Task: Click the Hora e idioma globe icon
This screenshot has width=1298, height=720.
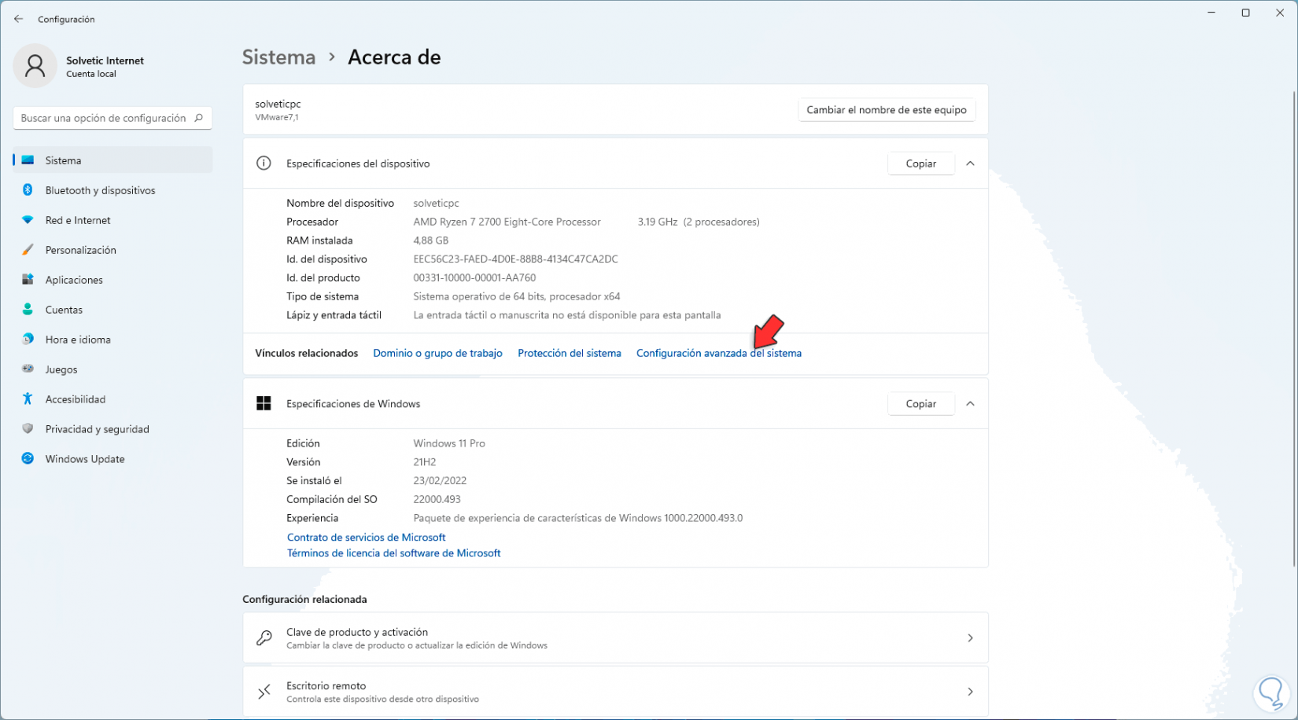Action: [x=28, y=340]
